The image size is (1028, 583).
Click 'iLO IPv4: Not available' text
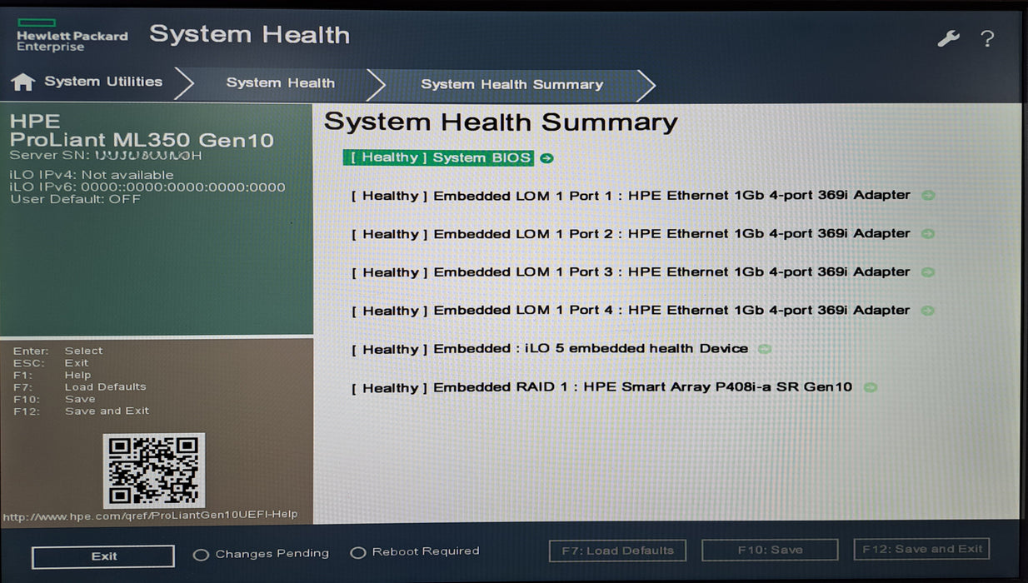click(92, 175)
